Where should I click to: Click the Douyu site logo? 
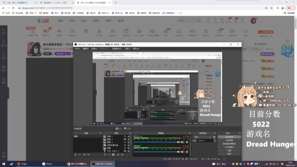point(43,21)
